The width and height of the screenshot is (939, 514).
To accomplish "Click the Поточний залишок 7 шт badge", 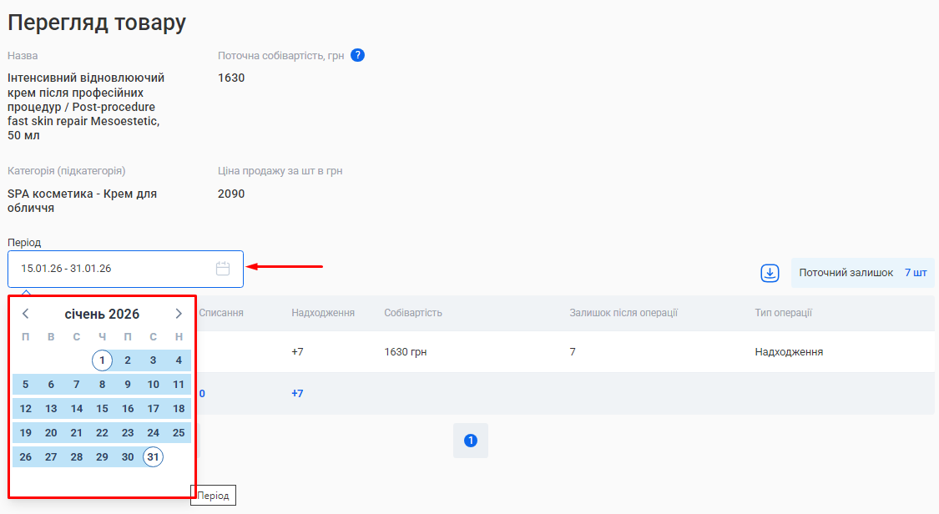I will click(x=862, y=273).
